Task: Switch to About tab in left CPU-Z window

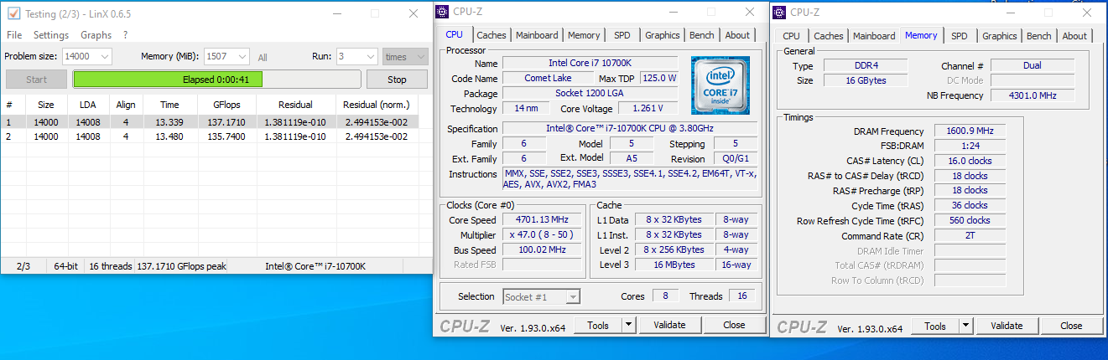Action: pos(737,35)
